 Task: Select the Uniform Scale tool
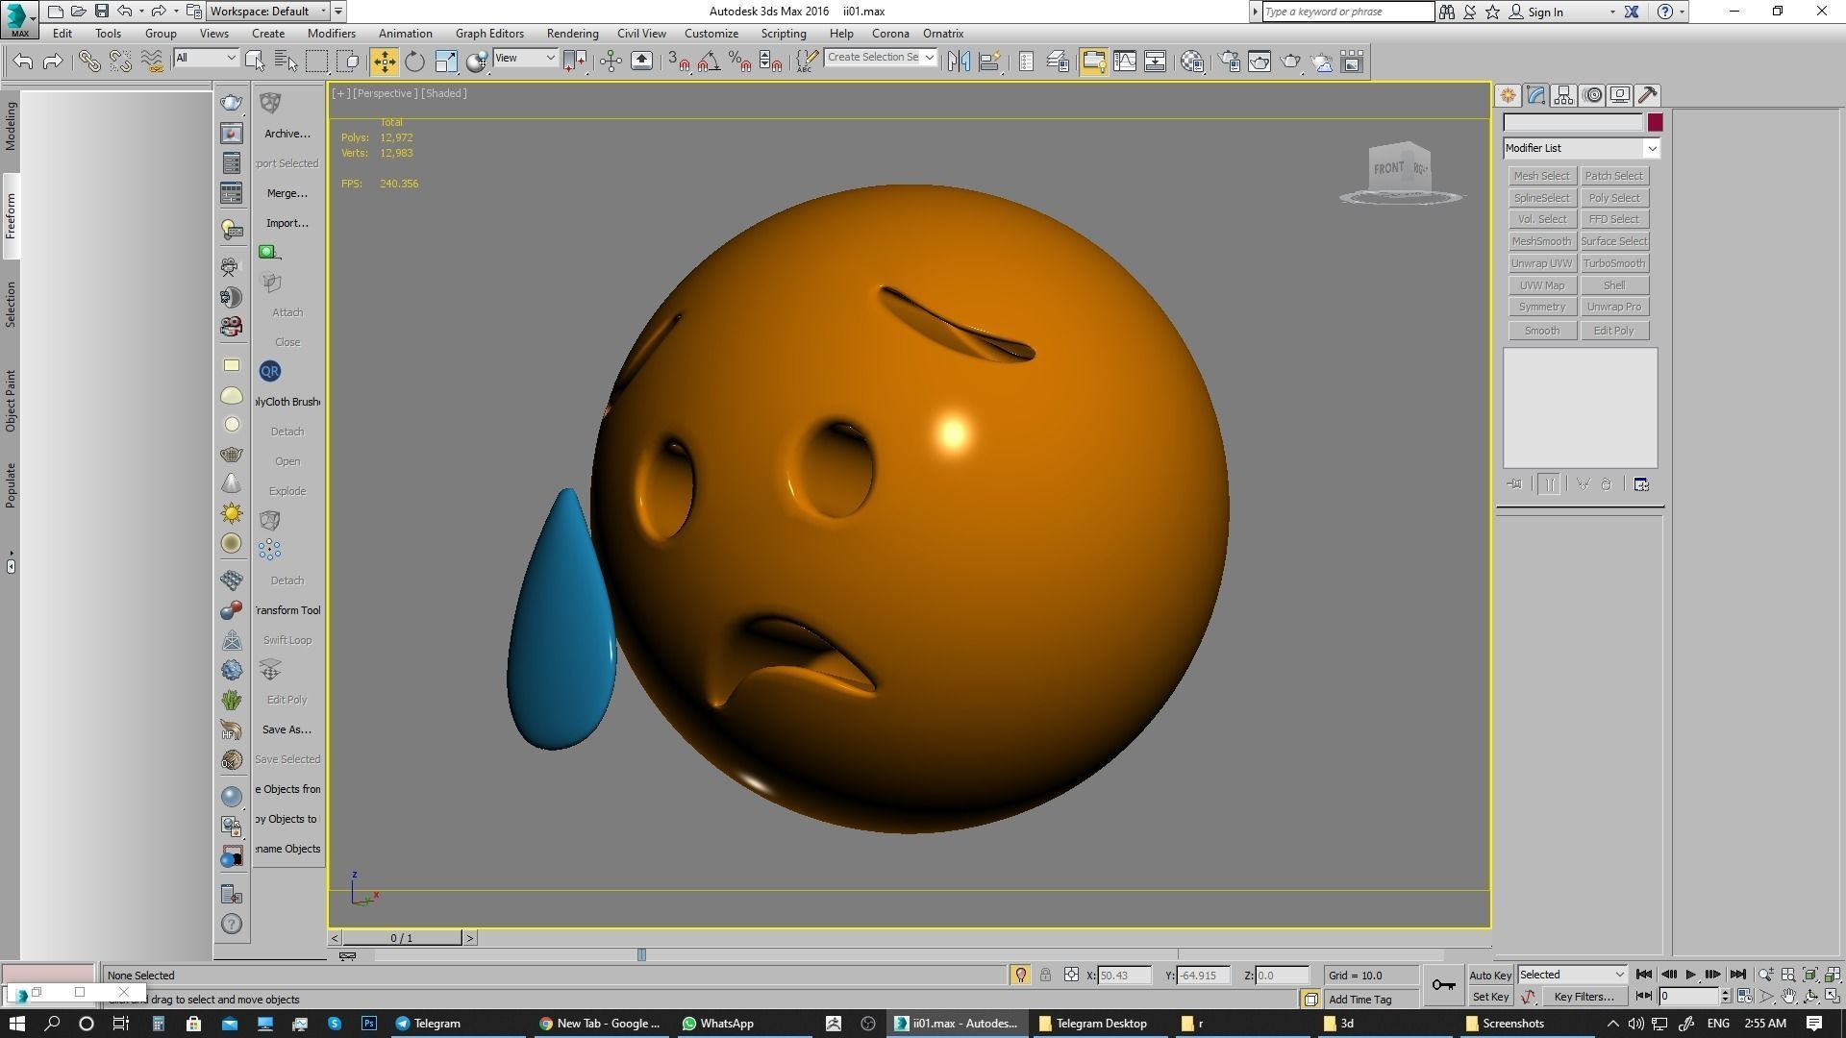click(x=446, y=62)
